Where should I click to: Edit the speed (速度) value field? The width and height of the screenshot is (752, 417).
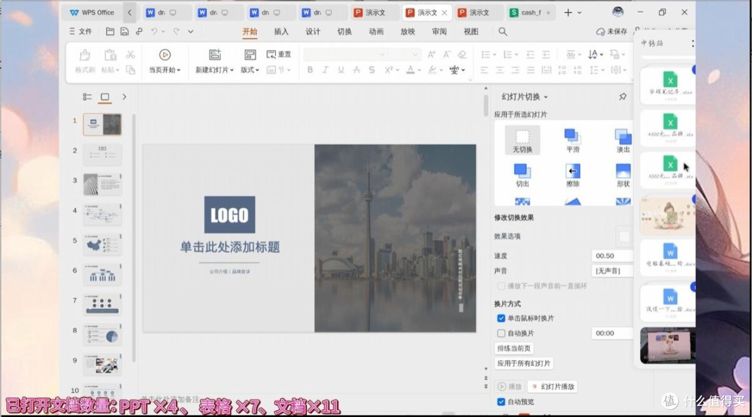point(613,256)
